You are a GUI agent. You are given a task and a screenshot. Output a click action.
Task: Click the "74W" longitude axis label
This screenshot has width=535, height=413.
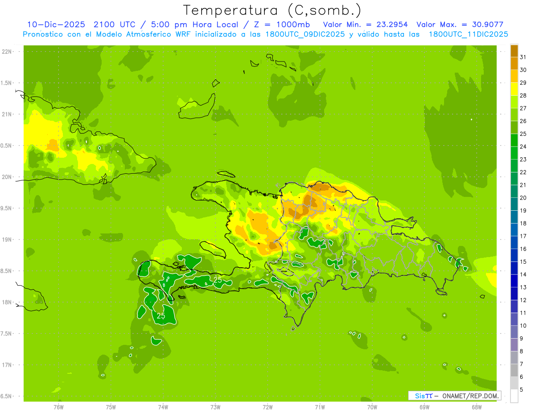click(163, 407)
